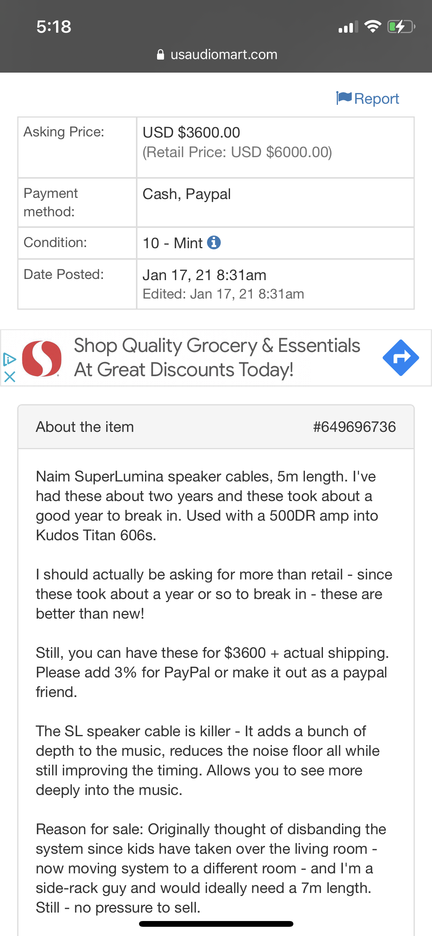The image size is (432, 936).
Task: Tap the Cash, Paypal payment method value
Action: [187, 194]
